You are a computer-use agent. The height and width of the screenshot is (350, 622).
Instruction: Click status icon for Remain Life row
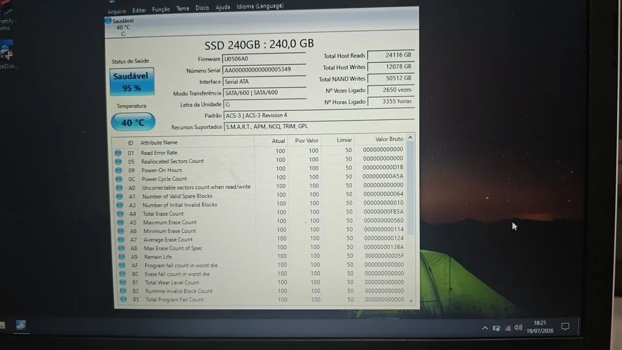tap(121, 257)
